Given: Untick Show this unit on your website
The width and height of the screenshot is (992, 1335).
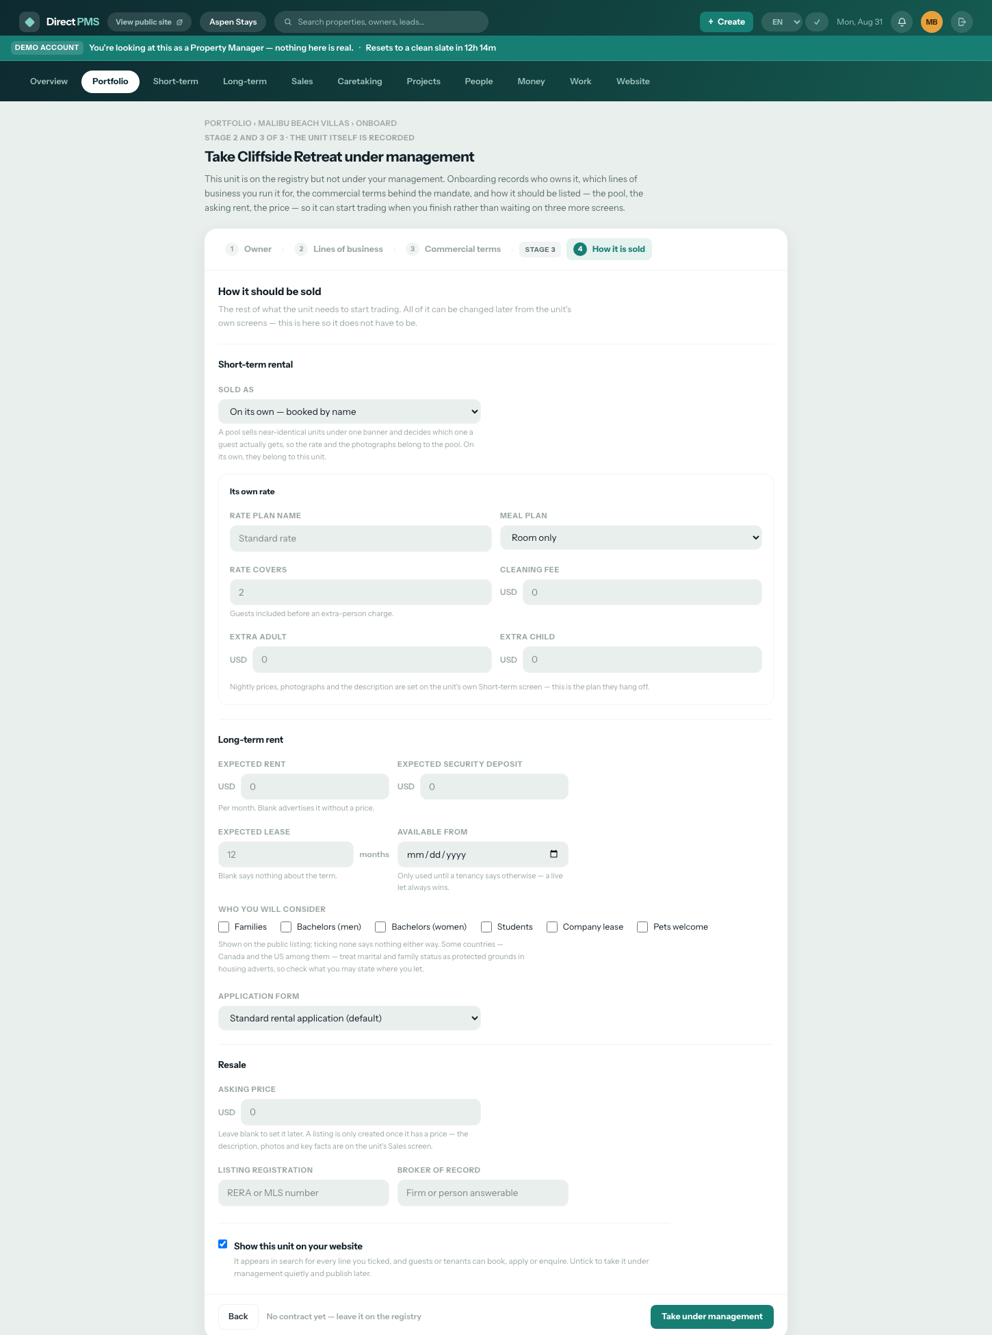Looking at the screenshot, I should [223, 1244].
